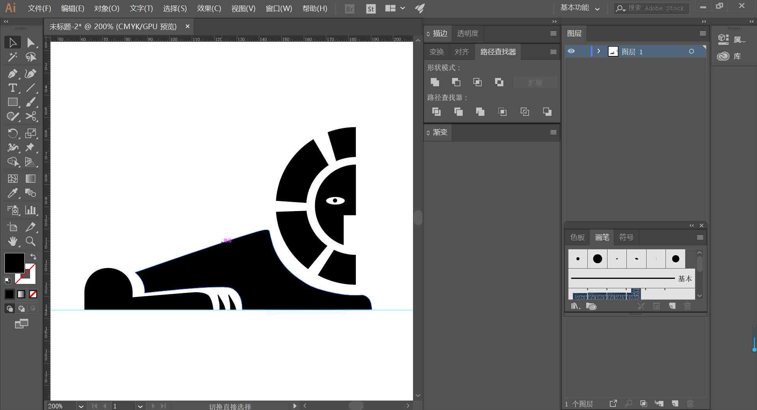Select the Scissors tool
The width and height of the screenshot is (757, 410).
point(30,116)
